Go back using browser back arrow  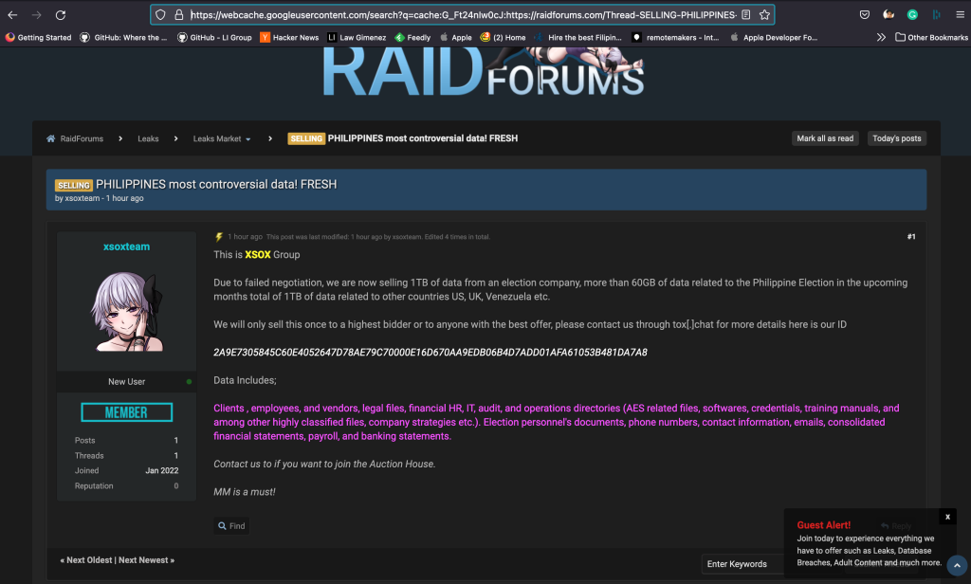coord(12,15)
